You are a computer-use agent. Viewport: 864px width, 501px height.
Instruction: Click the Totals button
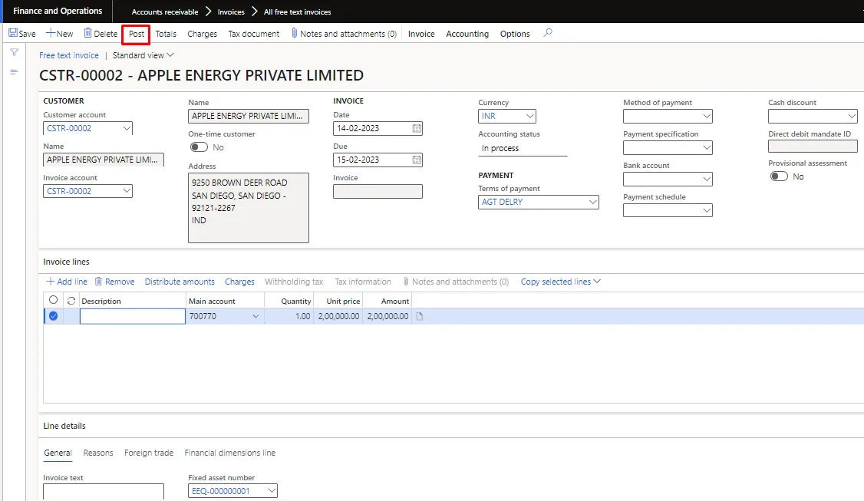(166, 34)
